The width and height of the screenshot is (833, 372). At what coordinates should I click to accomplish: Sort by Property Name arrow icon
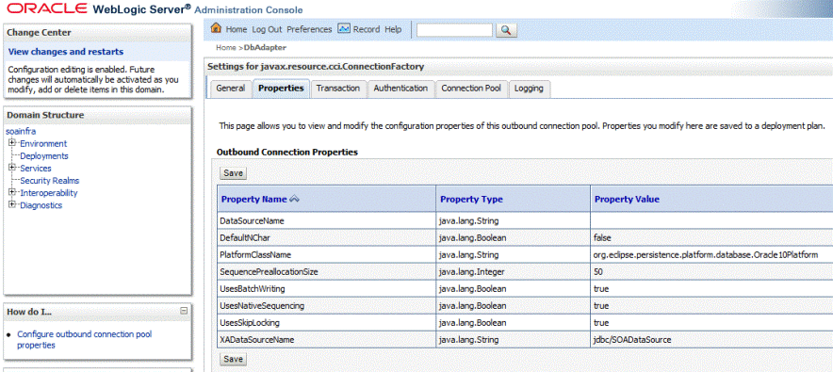click(295, 200)
